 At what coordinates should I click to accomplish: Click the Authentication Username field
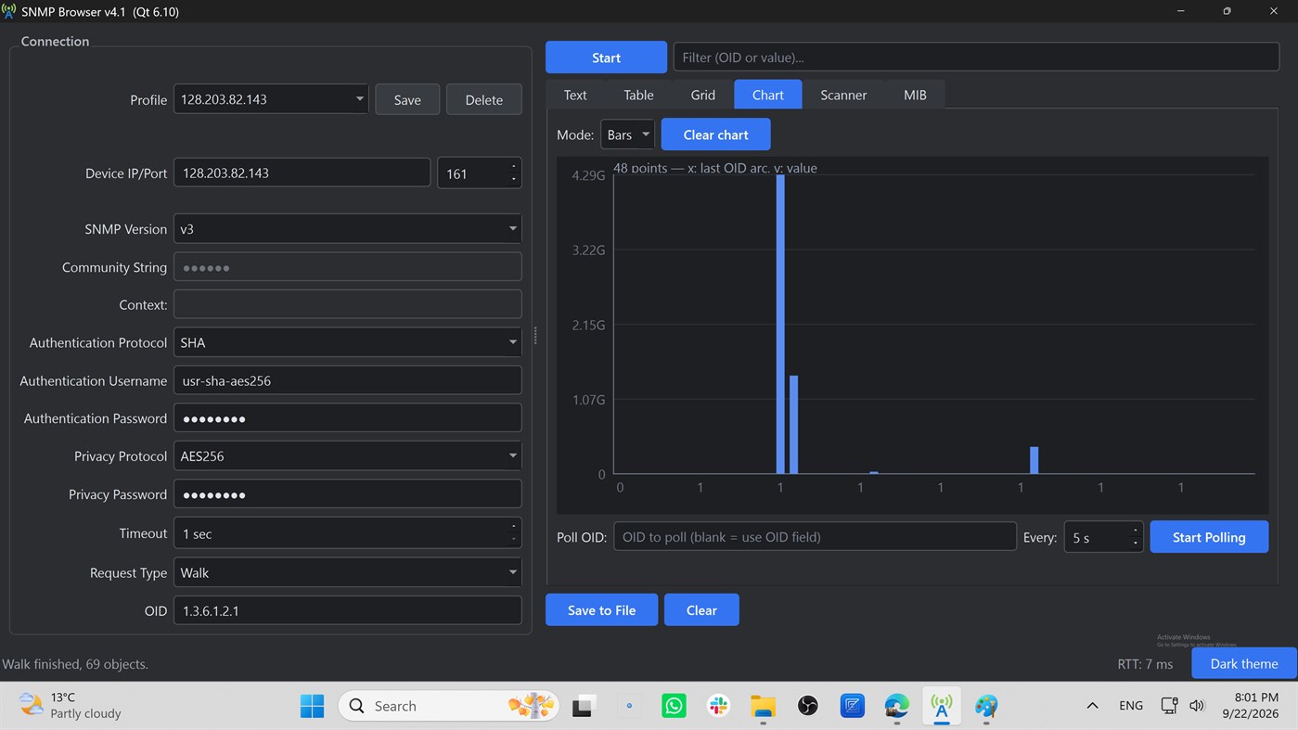pos(347,380)
